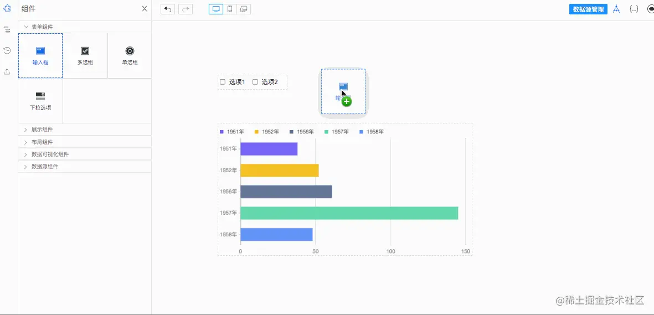Open the code braces icon

click(634, 9)
